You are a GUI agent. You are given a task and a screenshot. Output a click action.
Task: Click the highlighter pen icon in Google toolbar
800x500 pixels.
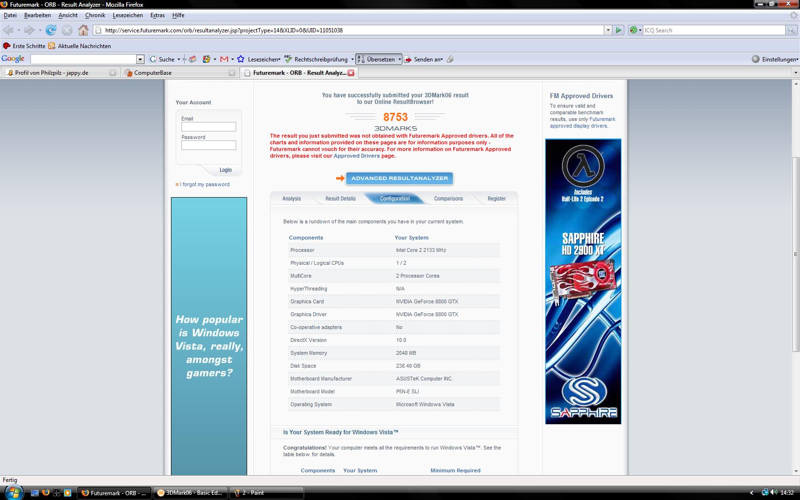(x=450, y=59)
